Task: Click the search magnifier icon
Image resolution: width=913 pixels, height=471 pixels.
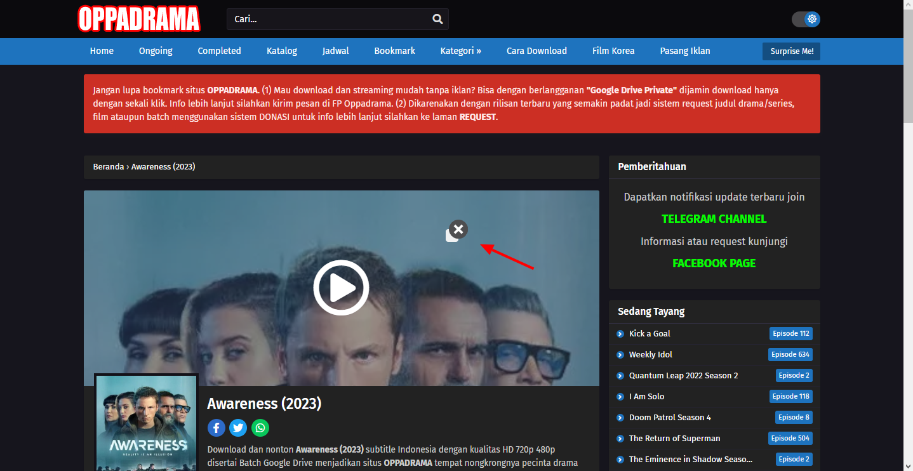Action: (x=437, y=19)
